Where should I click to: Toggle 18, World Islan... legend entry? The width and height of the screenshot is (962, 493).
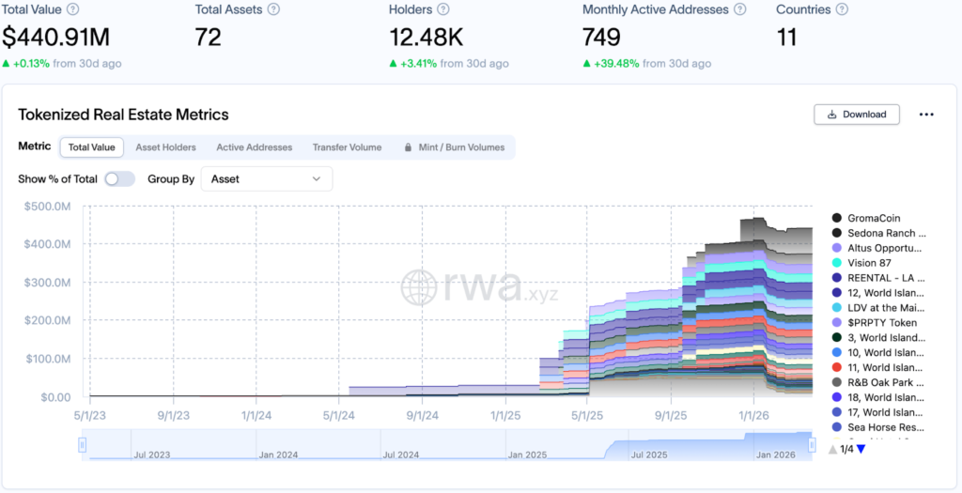(878, 397)
